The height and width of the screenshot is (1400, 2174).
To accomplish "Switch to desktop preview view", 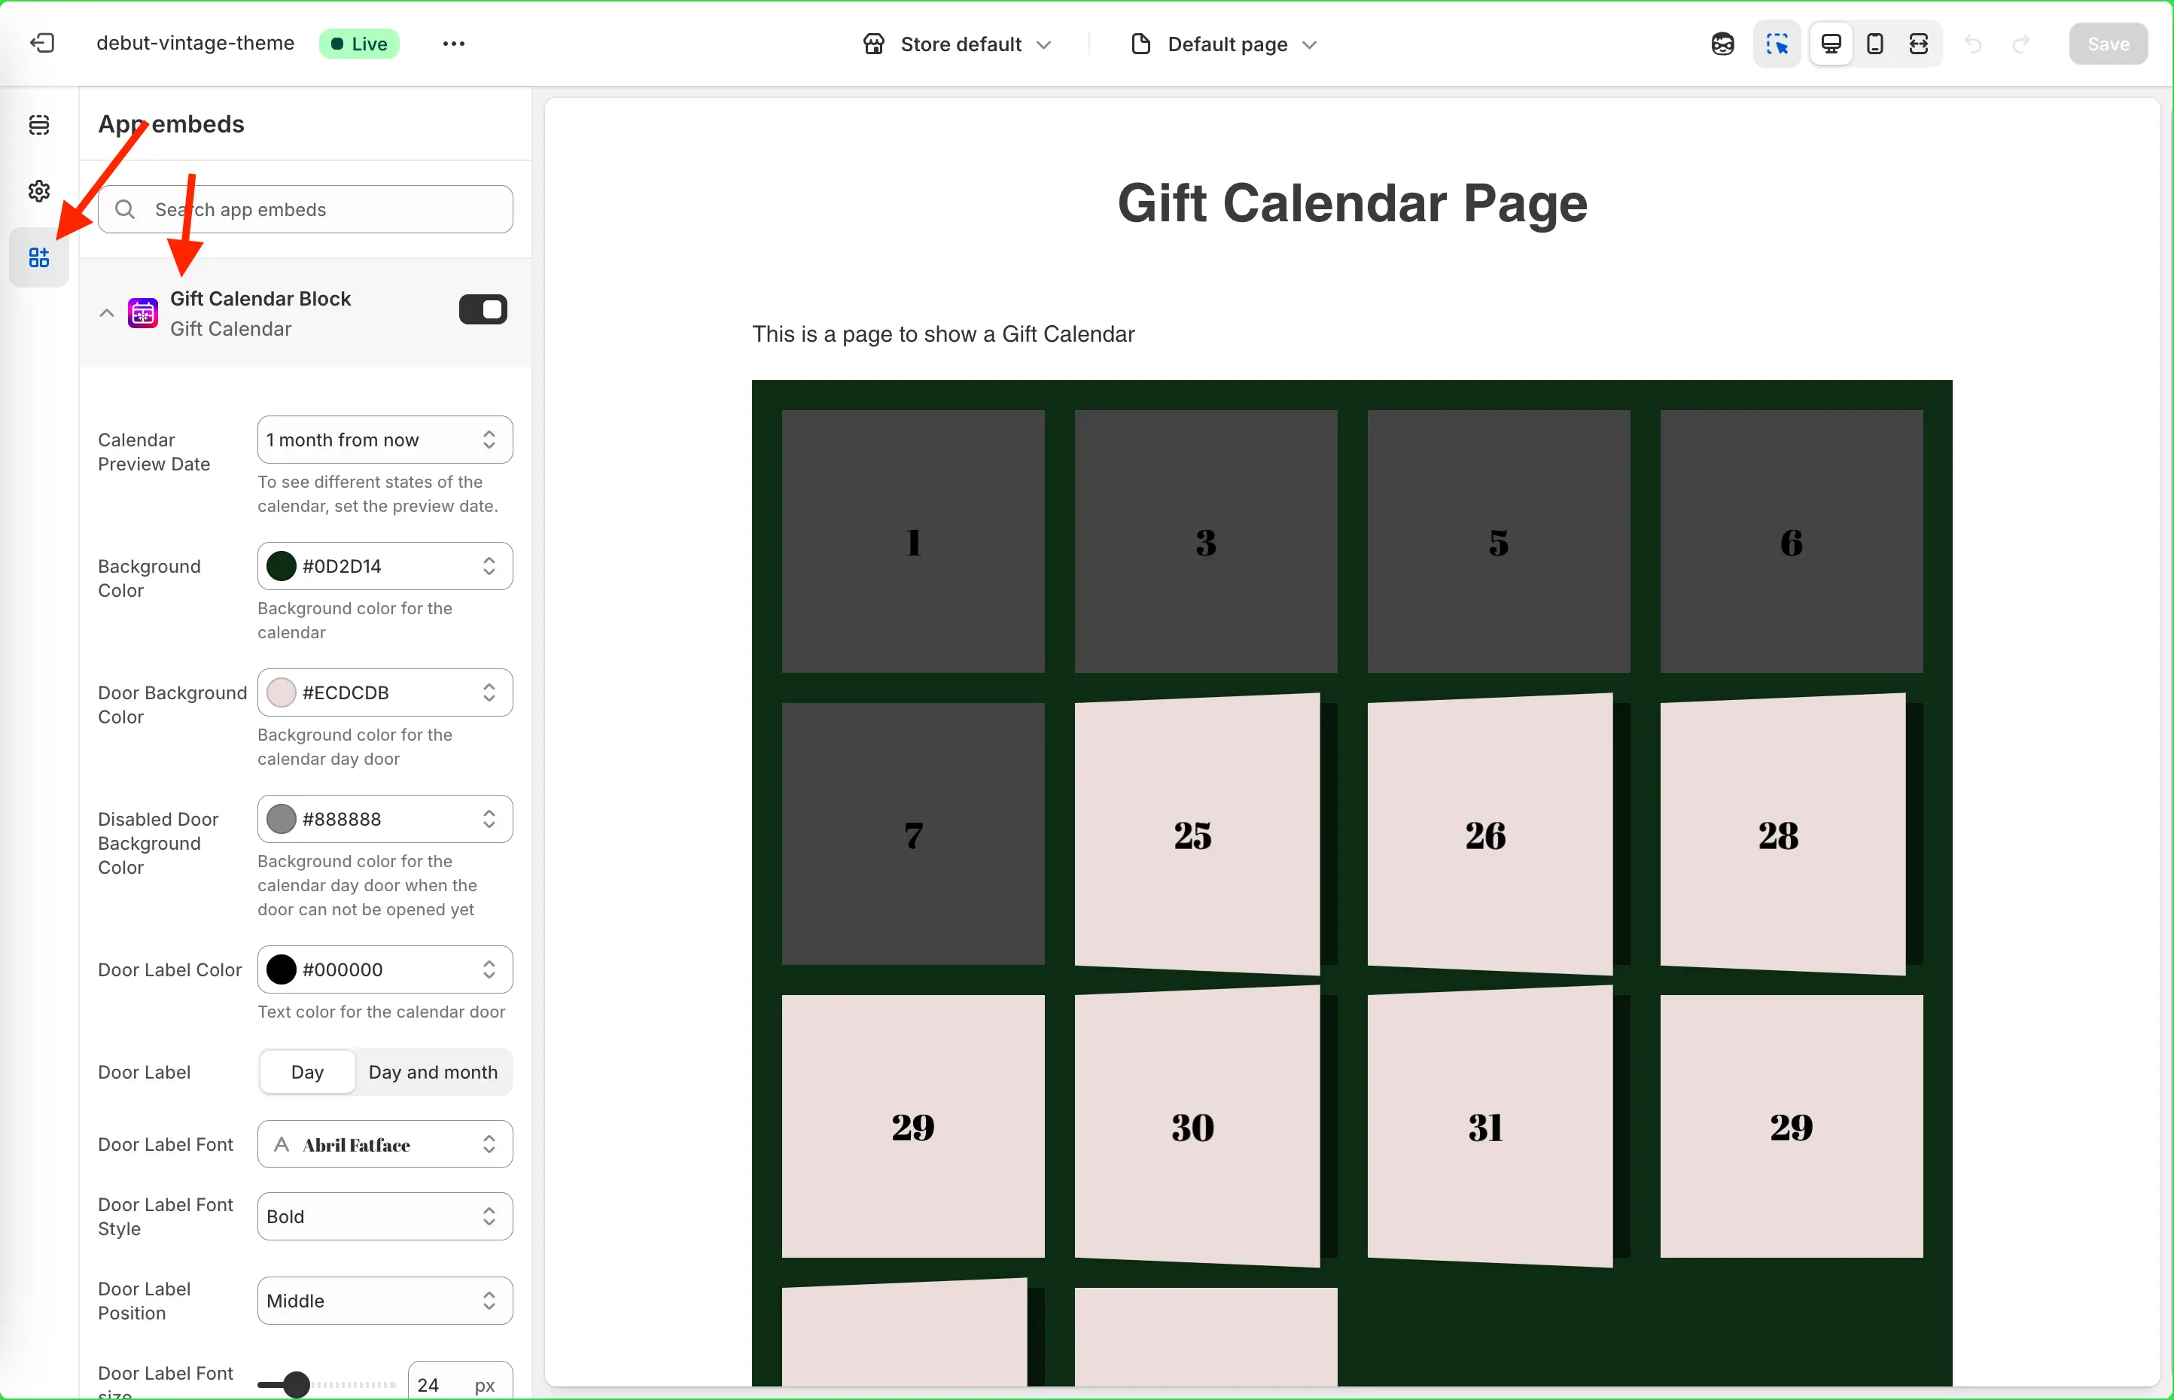I will click(1831, 44).
